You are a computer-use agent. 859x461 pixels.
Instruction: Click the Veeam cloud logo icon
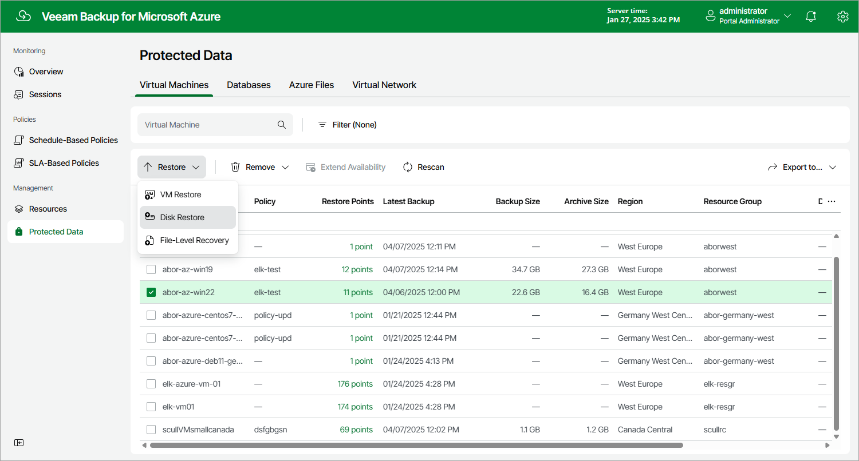23,17
